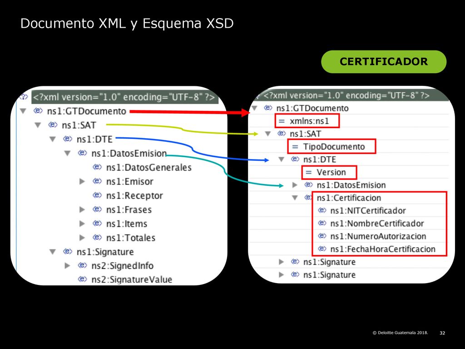
Task: Select left XML declaration header row
Action: [x=125, y=97]
